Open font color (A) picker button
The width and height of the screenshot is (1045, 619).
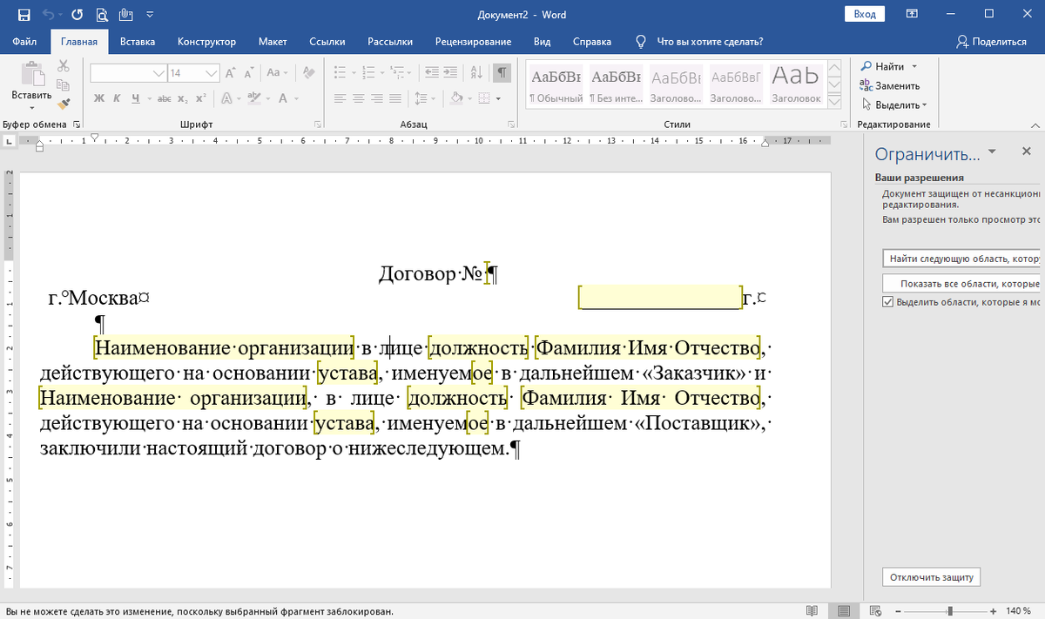point(283,98)
